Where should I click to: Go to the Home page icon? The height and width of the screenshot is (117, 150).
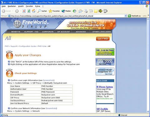click(34, 11)
